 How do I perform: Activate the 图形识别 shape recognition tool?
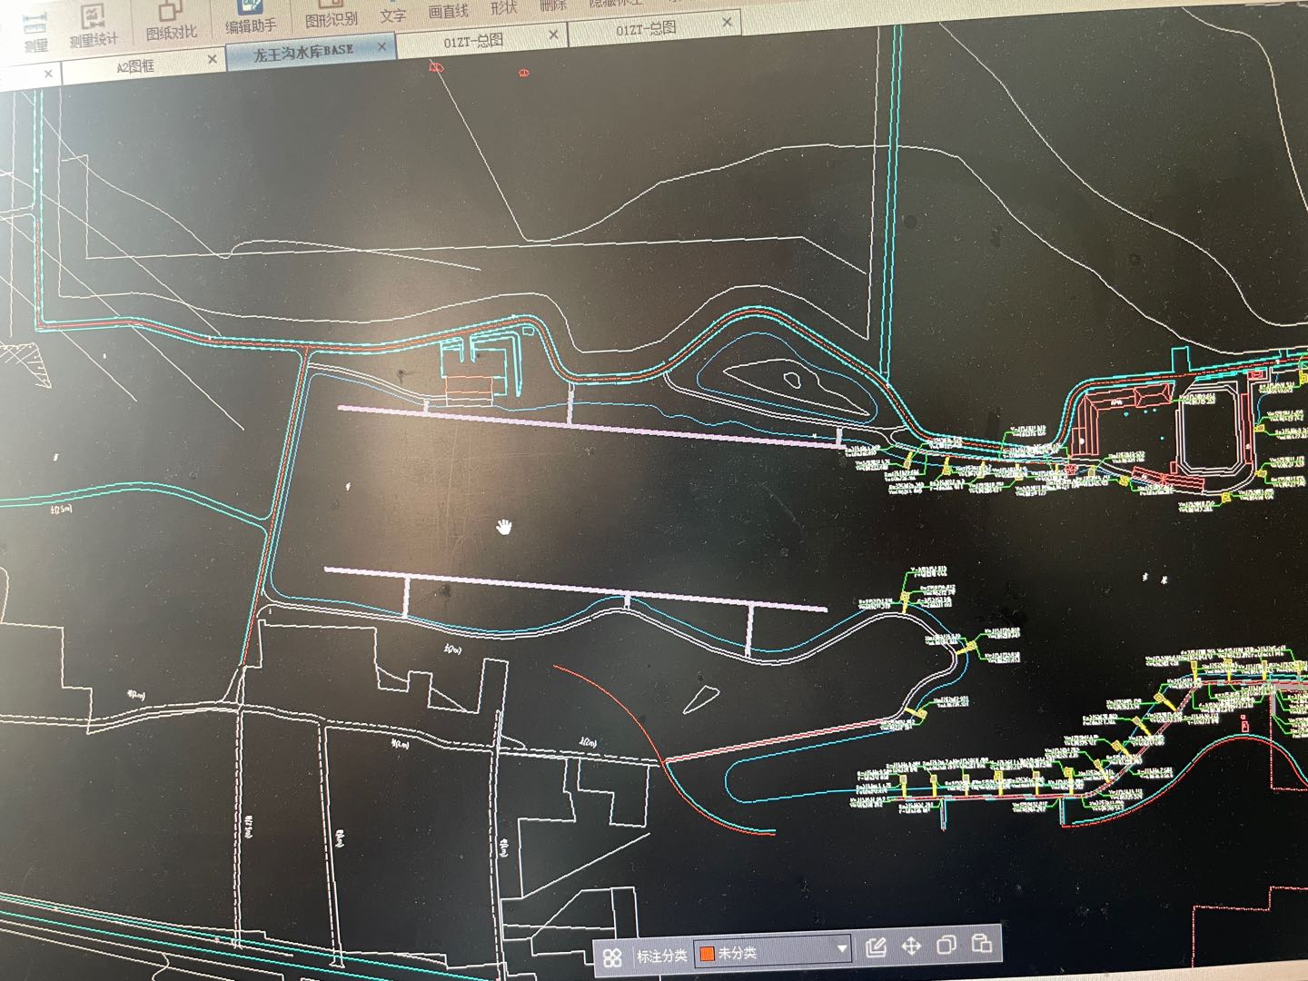pos(331,15)
